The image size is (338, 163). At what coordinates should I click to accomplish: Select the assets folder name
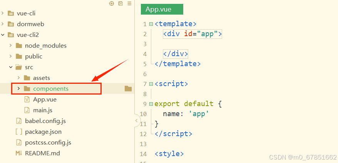coord(42,78)
